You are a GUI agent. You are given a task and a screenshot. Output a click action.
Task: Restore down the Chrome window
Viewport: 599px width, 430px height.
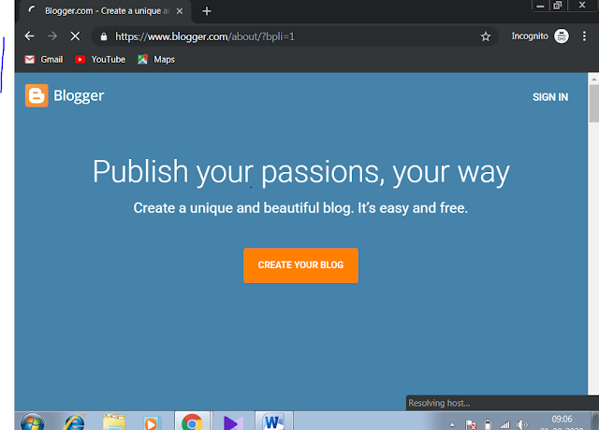(558, 6)
